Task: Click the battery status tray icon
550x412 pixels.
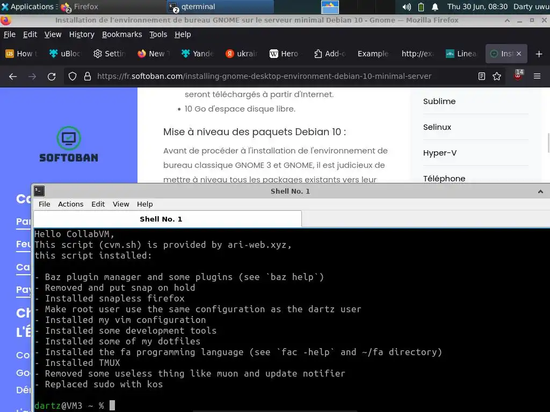Action: 421,6
